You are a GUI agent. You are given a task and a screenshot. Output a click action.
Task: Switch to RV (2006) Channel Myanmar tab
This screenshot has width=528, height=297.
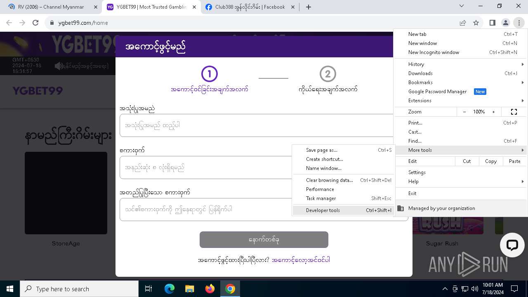point(51,7)
